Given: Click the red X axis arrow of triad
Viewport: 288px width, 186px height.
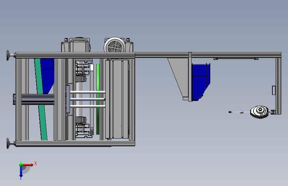Looking at the screenshot, I should tap(28, 165).
